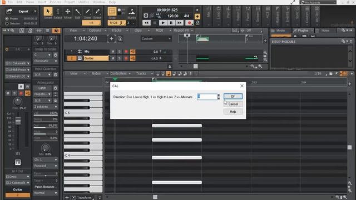Confirm the CAL dialog with OK

point(233,96)
